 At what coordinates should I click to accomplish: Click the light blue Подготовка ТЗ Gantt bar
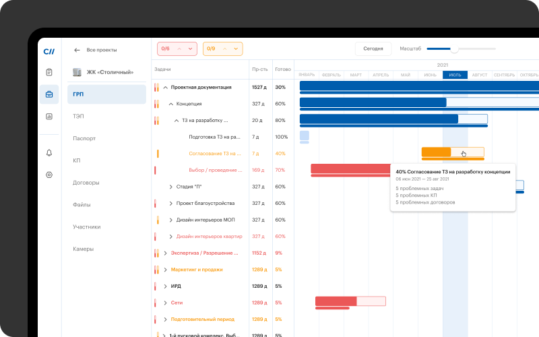(305, 135)
